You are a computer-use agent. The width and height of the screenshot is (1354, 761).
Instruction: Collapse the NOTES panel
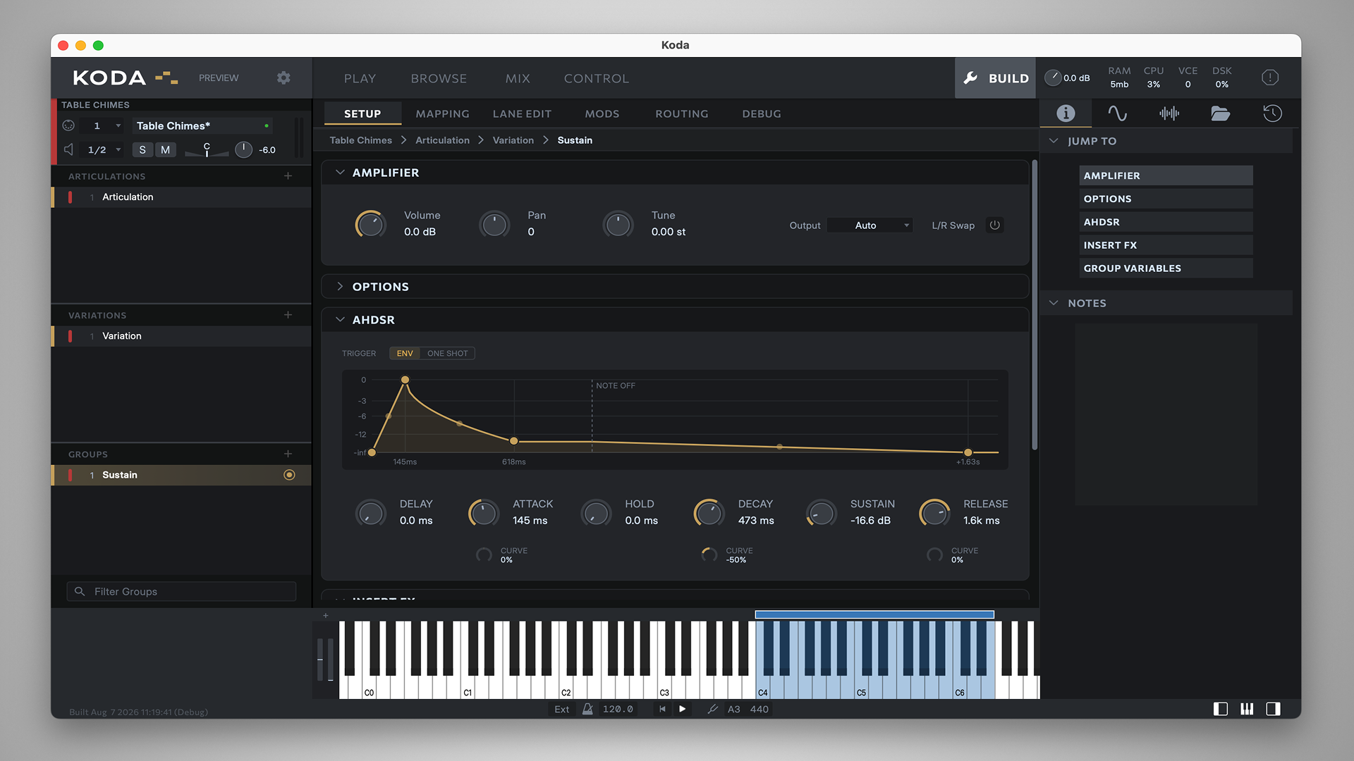(1054, 303)
